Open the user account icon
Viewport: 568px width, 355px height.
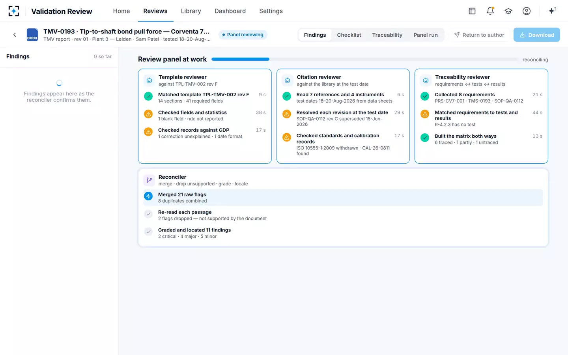click(x=527, y=11)
